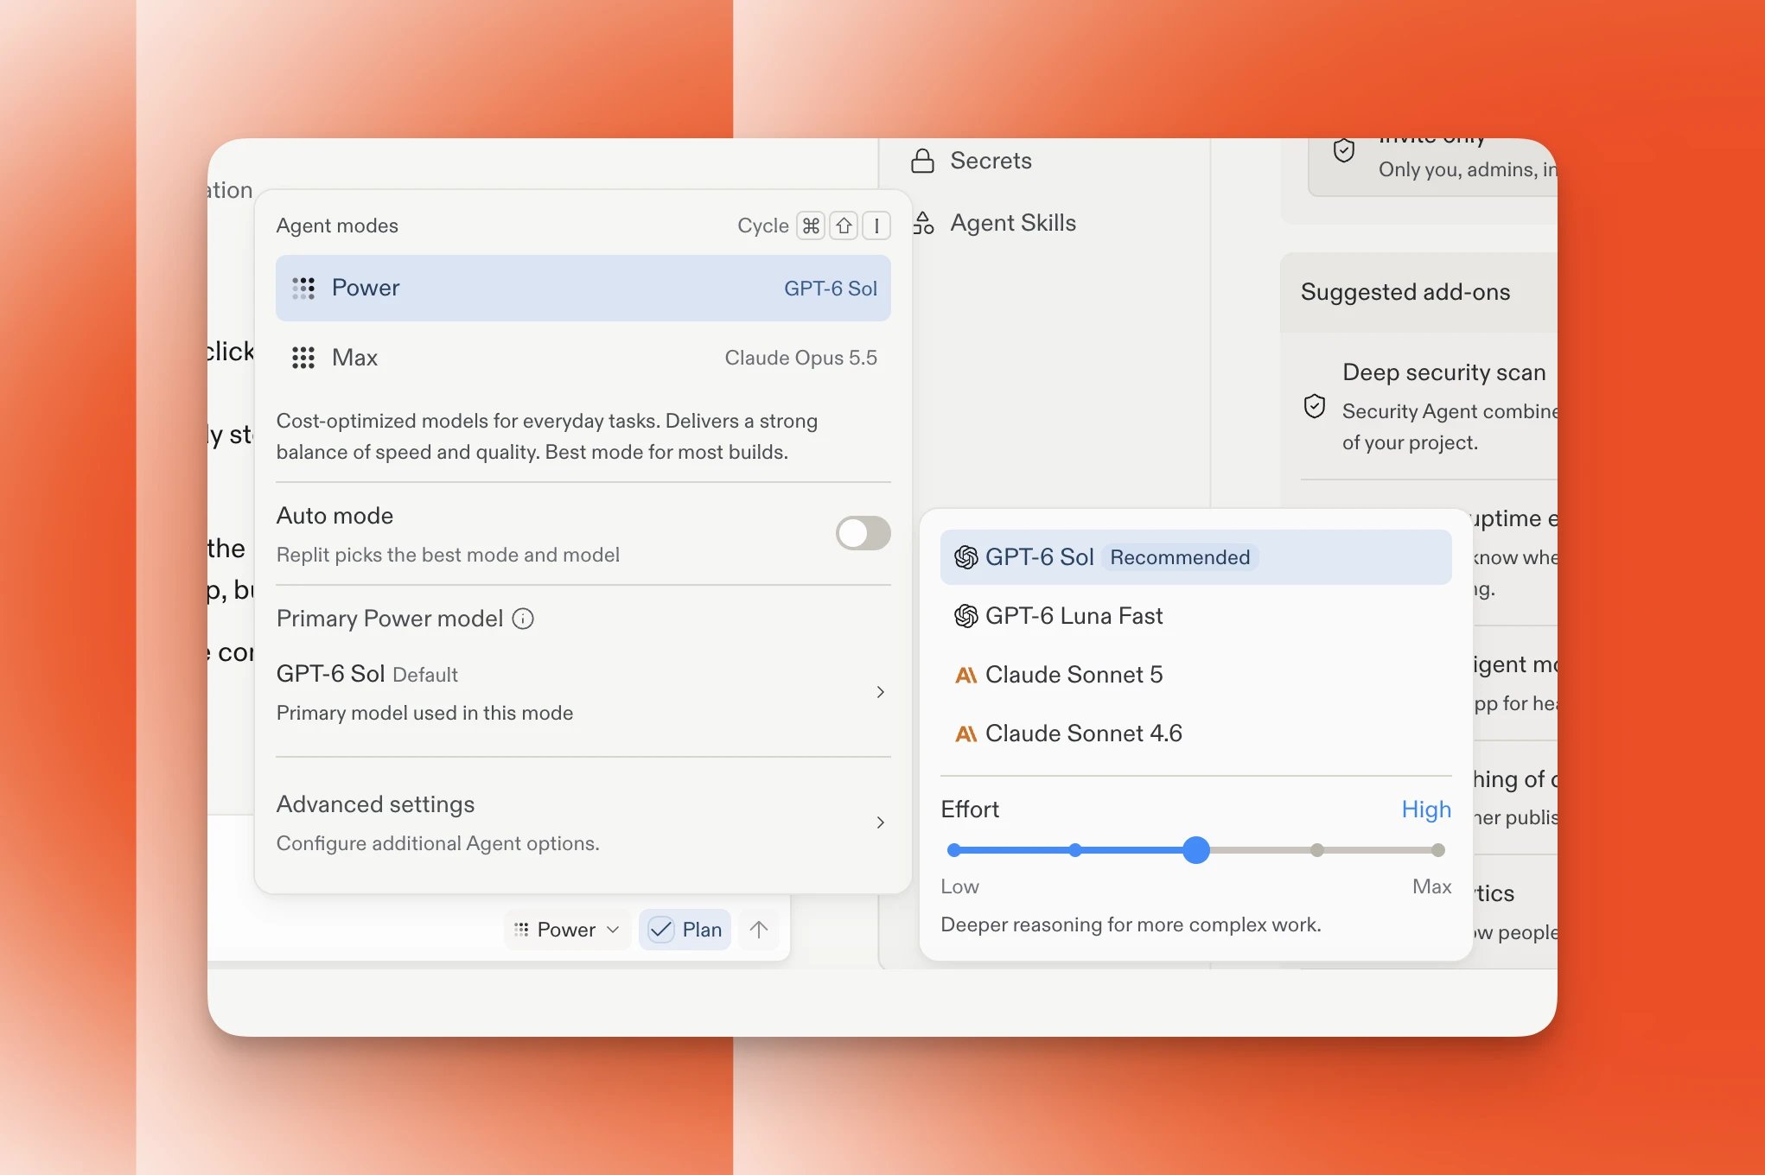Set Effort slider to the Max stop
The image size is (1765, 1175).
[x=1438, y=850]
